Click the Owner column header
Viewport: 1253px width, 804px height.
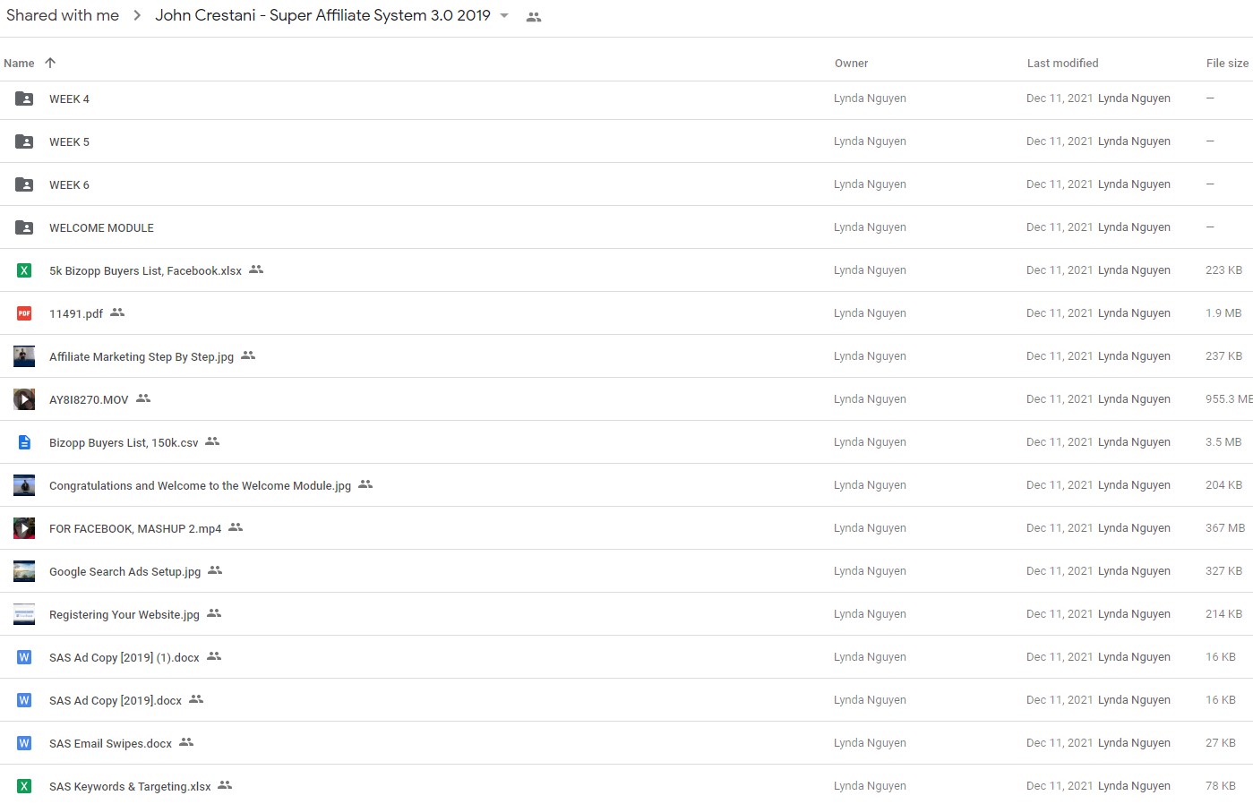(x=852, y=63)
